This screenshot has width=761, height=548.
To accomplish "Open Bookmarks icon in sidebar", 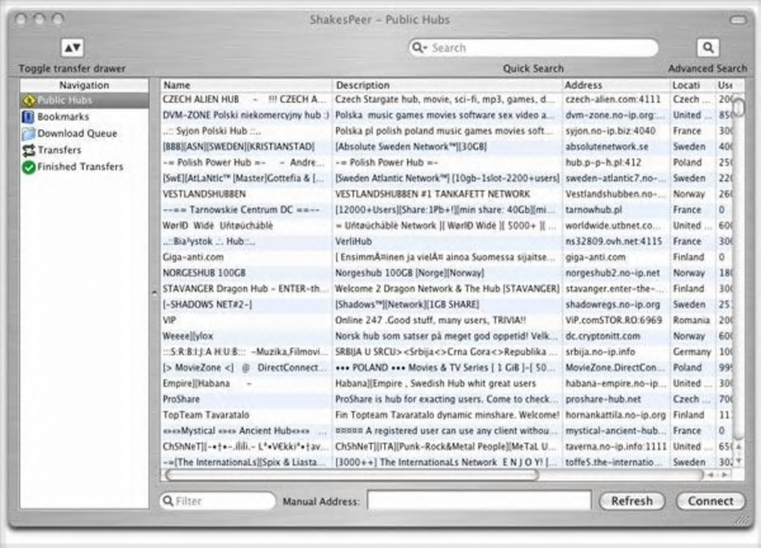I will (28, 116).
